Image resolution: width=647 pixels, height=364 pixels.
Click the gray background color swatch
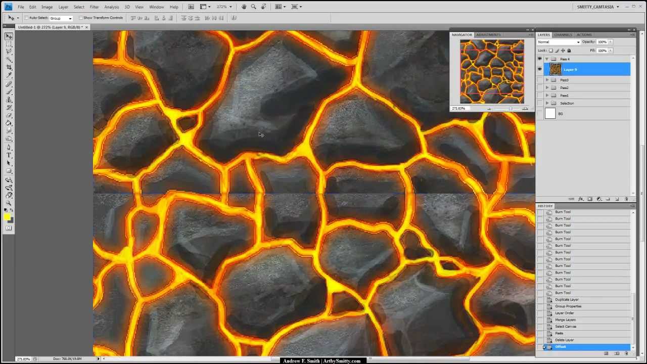coord(11,220)
